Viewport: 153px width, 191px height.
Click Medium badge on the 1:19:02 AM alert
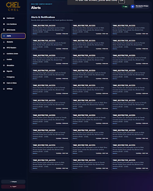coord(35,34)
